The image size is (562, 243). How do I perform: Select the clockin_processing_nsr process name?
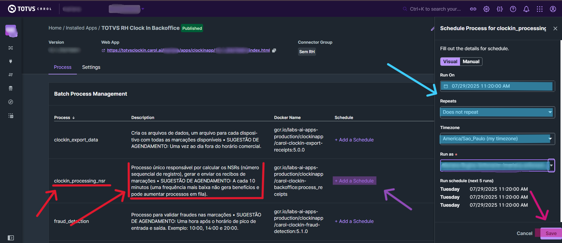[x=80, y=181]
